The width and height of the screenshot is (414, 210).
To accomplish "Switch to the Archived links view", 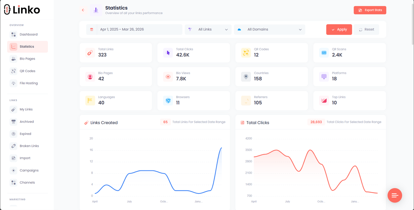I will click(x=13, y=121).
